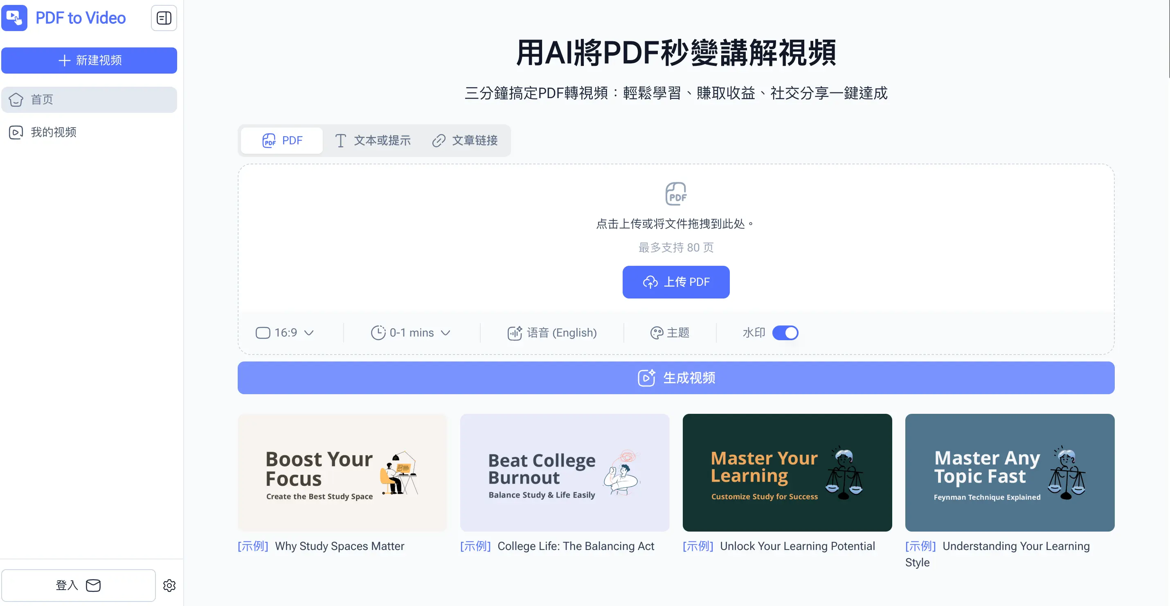The image size is (1170, 606).
Task: Collapse the sidebar with the panel icon
Action: click(x=164, y=18)
